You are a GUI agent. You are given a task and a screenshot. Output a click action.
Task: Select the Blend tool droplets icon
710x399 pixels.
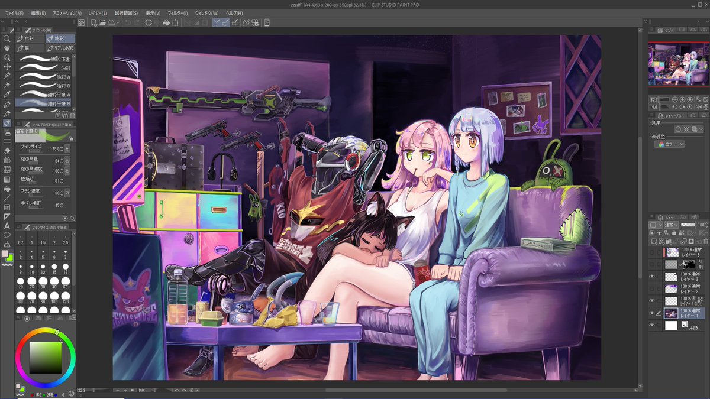[x=7, y=160]
